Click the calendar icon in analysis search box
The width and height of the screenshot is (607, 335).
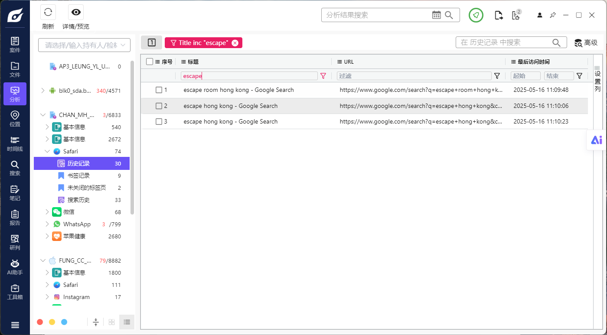[437, 15]
